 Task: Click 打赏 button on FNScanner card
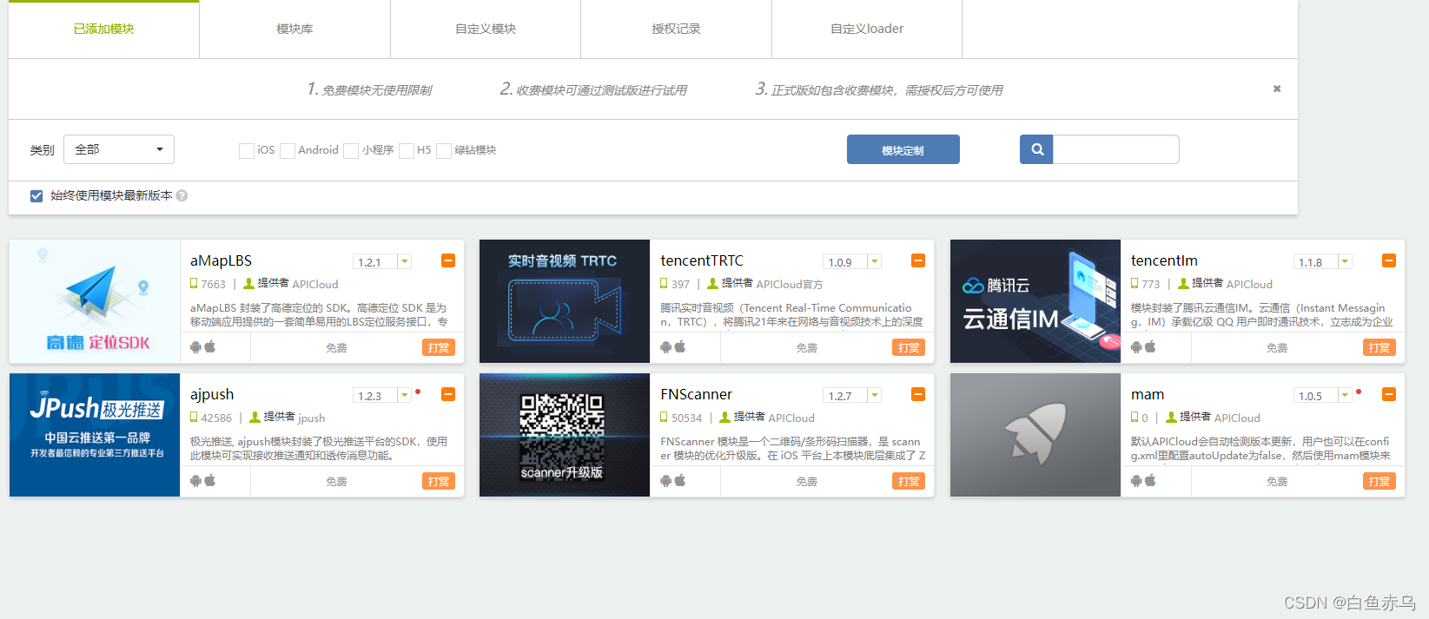909,481
